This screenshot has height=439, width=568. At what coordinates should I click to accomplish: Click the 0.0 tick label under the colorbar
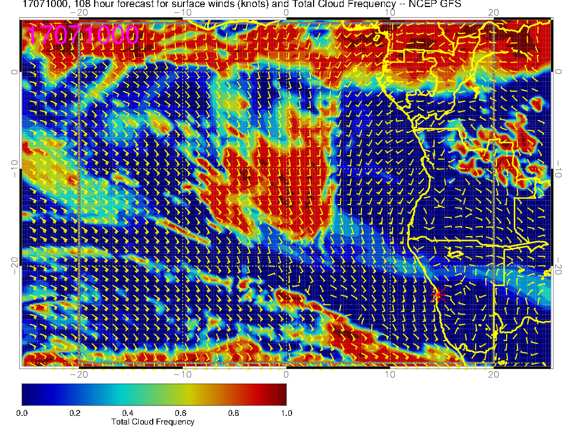(x=22, y=413)
